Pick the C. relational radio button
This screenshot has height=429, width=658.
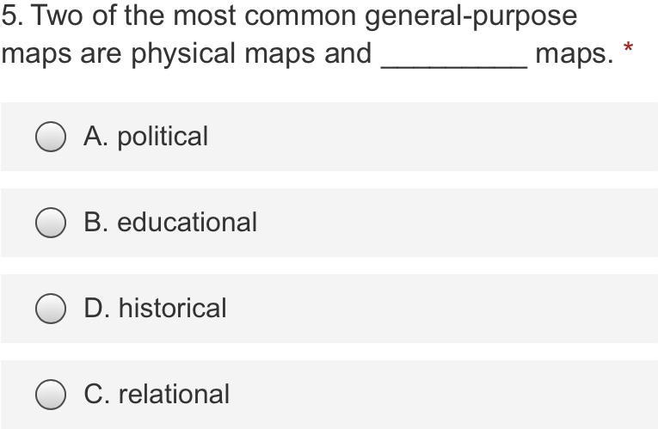coord(51,395)
